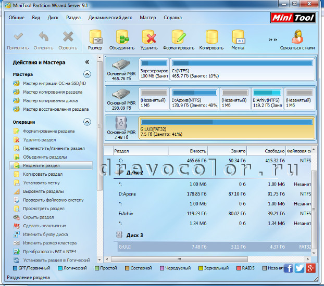Open the Общие menu
This screenshot has height=286, width=324.
pos(17,18)
